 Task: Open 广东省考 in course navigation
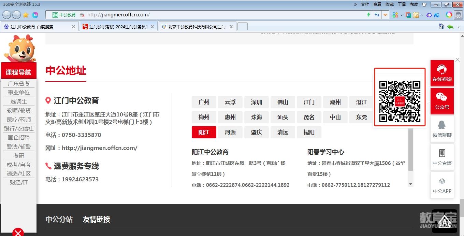coord(19,84)
